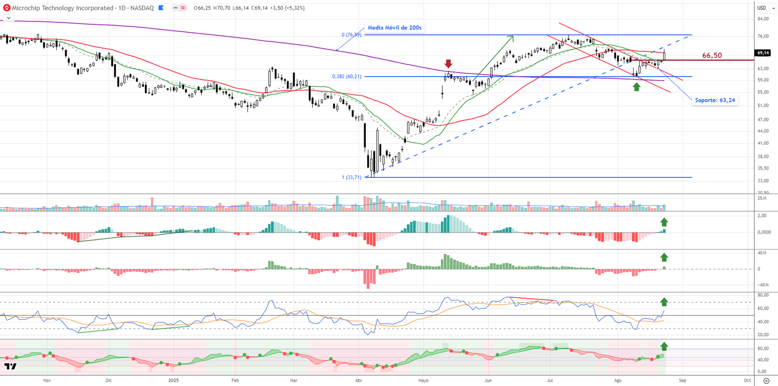Click the 25M volume axis label
This screenshot has width=778, height=386.
pos(762,198)
